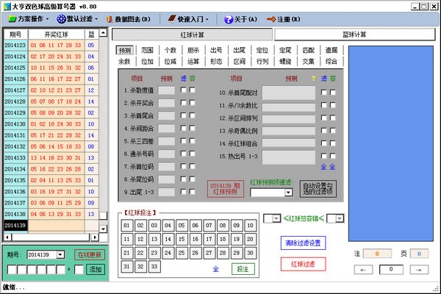Click the 清除过滤设置 button
This screenshot has width=441, height=294.
pyautogui.click(x=303, y=243)
